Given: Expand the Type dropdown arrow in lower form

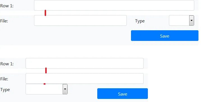Looking at the screenshot, I should [65, 89].
